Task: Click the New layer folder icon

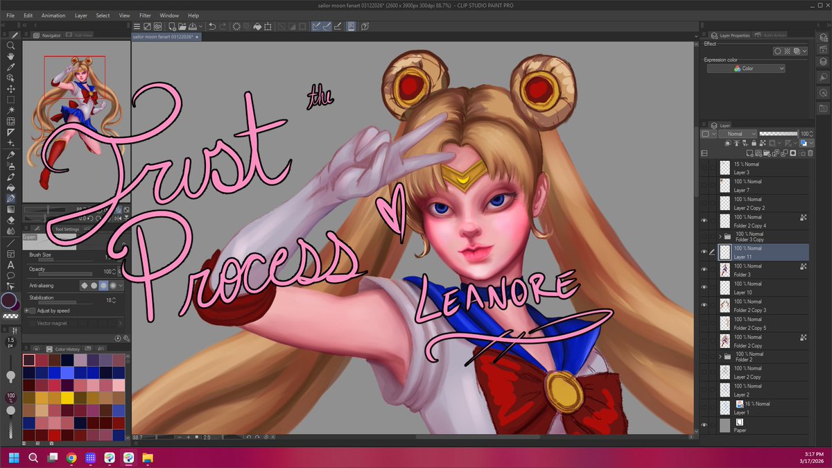Action: pyautogui.click(x=766, y=153)
